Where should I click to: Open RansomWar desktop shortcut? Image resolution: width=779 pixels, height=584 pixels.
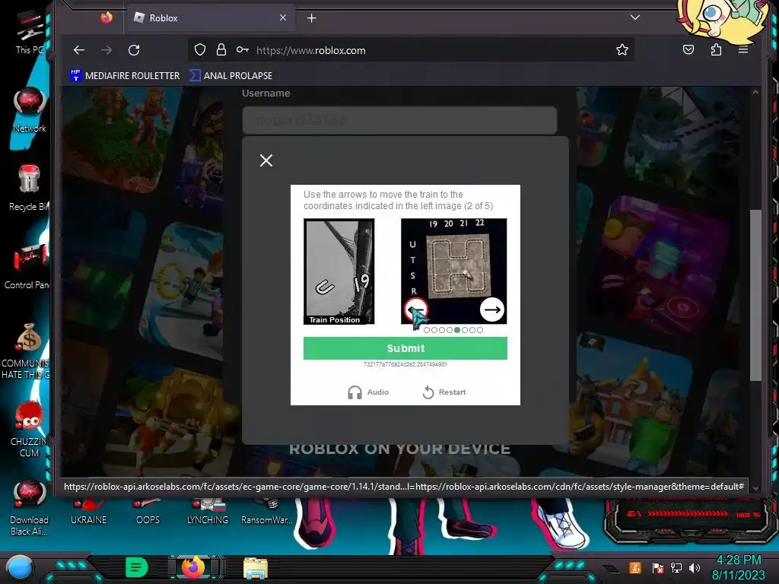point(267,513)
